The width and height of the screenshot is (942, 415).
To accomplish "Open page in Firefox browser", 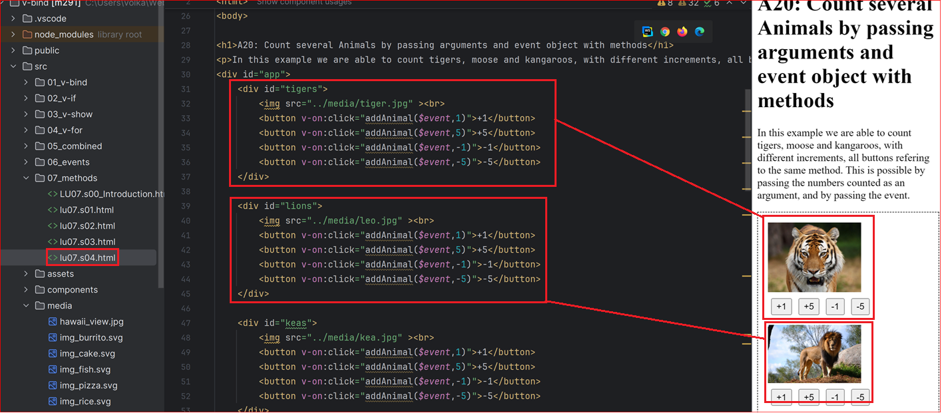I will point(682,31).
